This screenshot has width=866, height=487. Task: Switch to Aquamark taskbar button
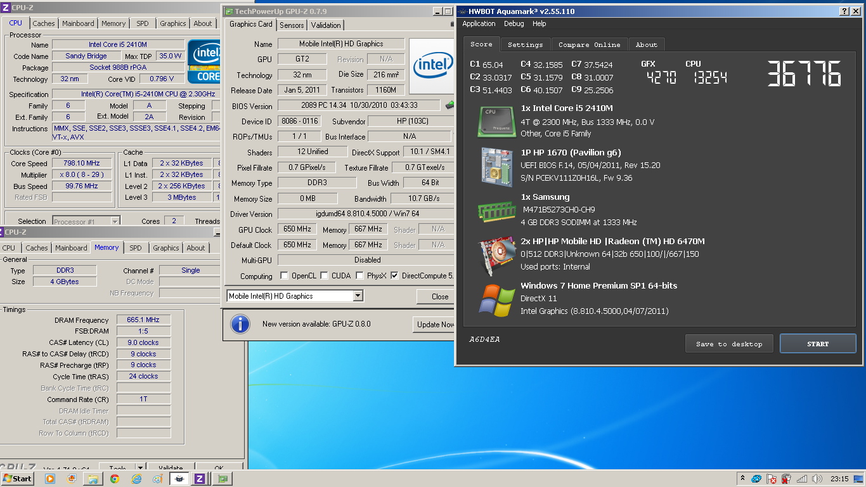pyautogui.click(x=179, y=479)
